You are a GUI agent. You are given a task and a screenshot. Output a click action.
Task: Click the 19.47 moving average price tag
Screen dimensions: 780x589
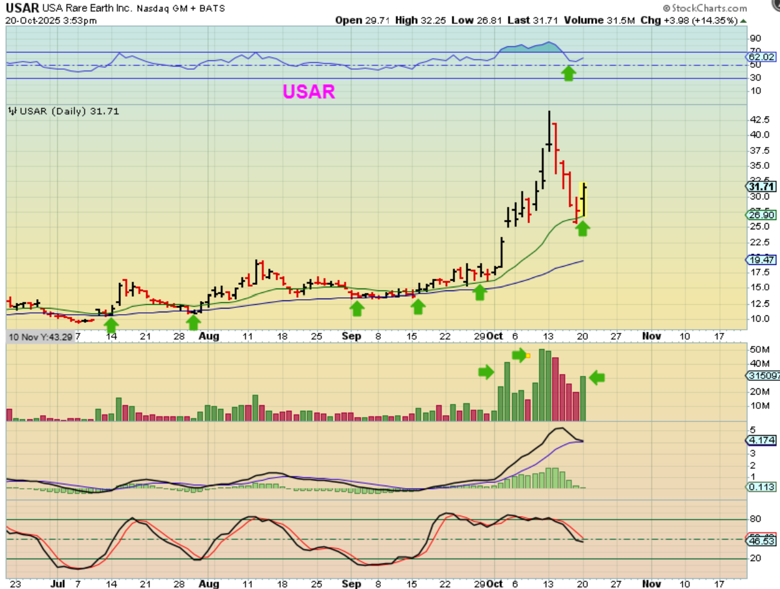[761, 259]
